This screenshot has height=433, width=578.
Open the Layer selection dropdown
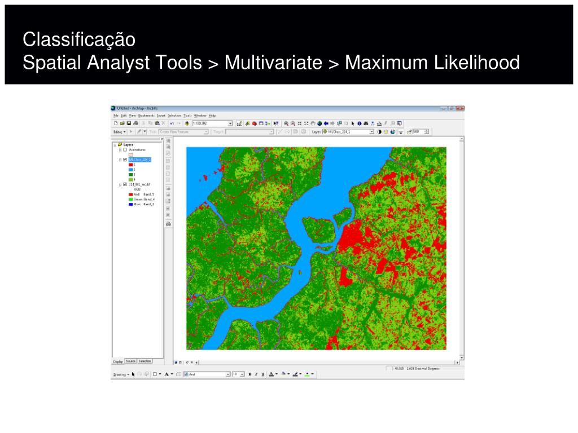371,131
